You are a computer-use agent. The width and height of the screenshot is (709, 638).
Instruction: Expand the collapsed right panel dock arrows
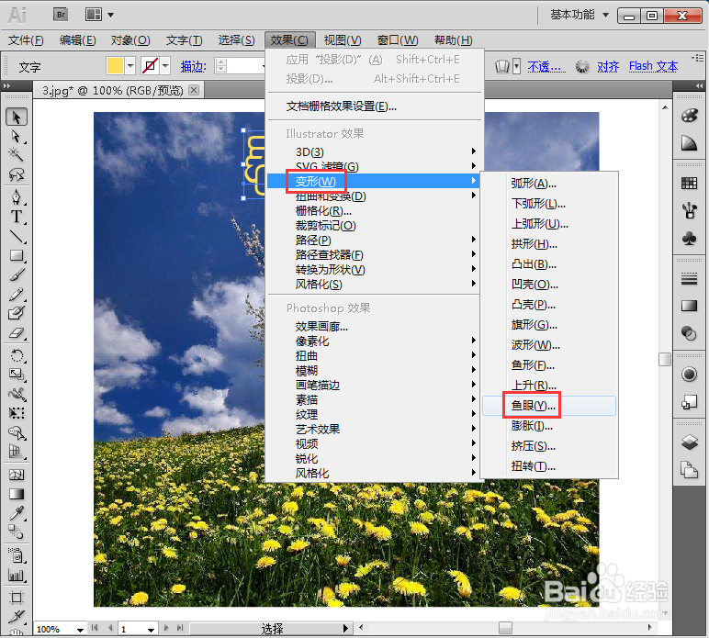pyautogui.click(x=700, y=85)
